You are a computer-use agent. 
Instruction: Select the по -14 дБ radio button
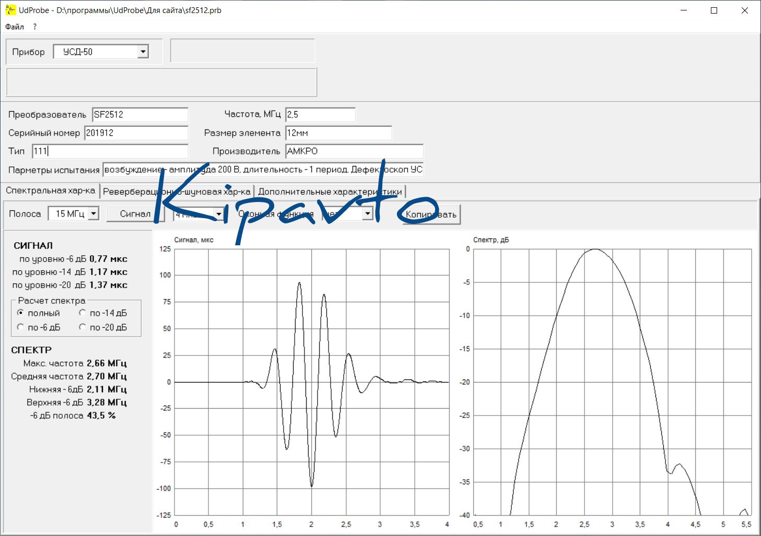pos(83,313)
